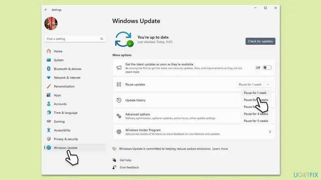This screenshot has width=321, height=180.
Task: Toggle get latest updates switch
Action: coord(267,68)
